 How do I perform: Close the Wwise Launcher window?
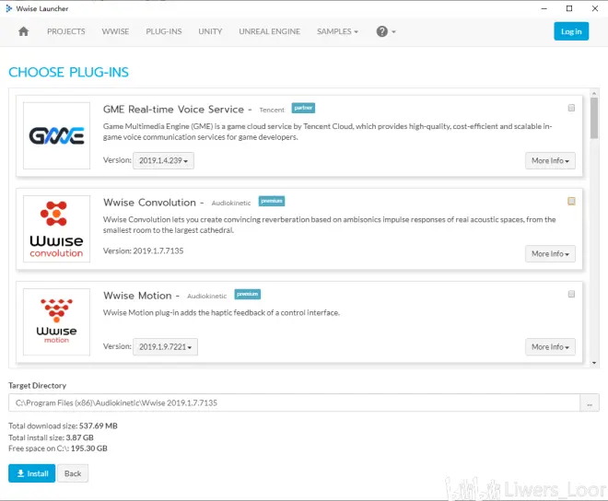click(595, 8)
